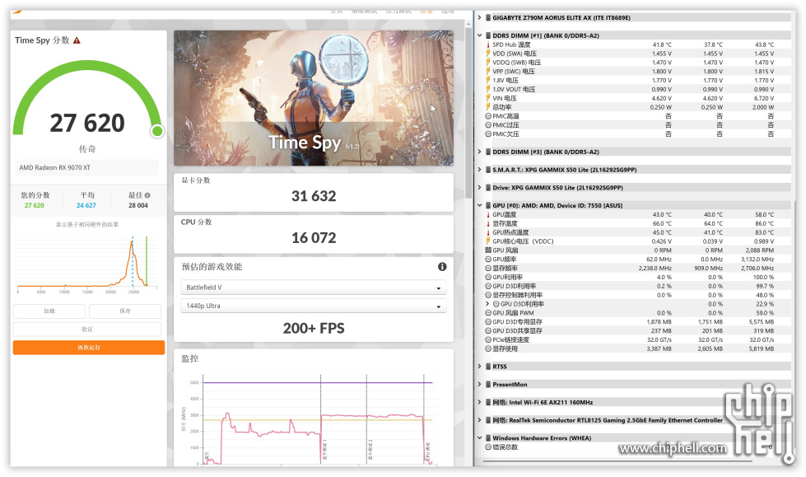Click the 27 620 overall score
The height and width of the screenshot is (477, 806).
(87, 123)
